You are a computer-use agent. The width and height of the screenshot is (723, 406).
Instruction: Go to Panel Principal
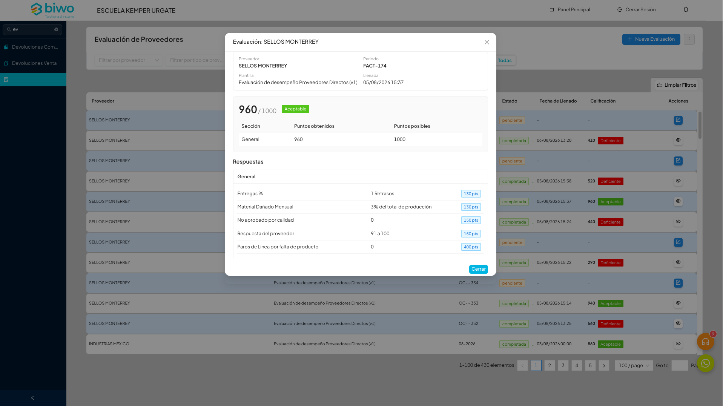coord(570,9)
